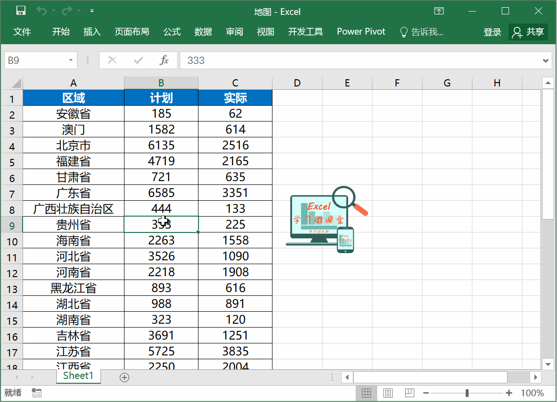557x402 pixels.
Task: Click the Redo arrow icon
Action: click(x=67, y=11)
